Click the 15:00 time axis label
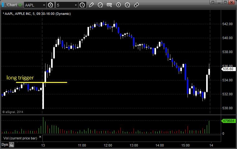The height and width of the screenshot is (149, 237). (x=186, y=145)
